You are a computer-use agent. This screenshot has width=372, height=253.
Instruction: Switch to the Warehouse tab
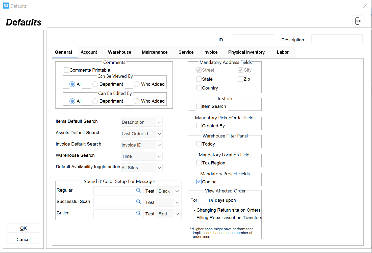click(119, 52)
